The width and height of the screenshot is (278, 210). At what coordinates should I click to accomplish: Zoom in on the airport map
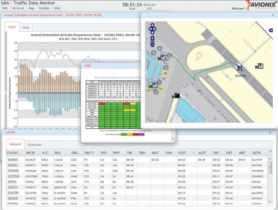click(x=152, y=38)
